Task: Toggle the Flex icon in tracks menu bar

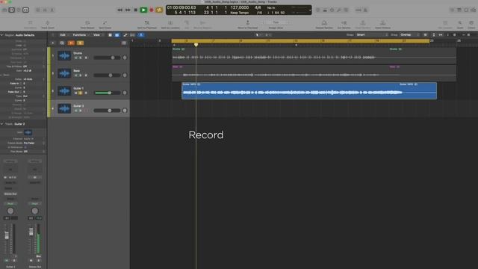Action: (133, 35)
